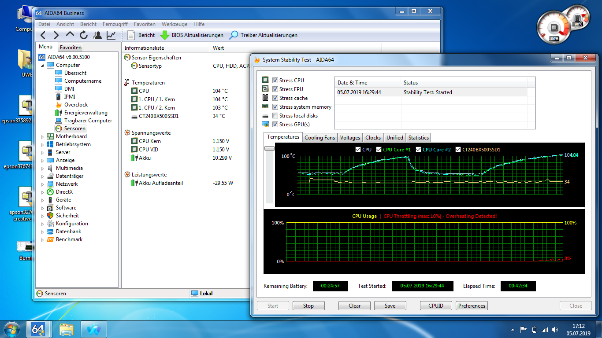Open the graph icon in AIDA64 toolbar
The width and height of the screenshot is (602, 338).
coord(111,35)
